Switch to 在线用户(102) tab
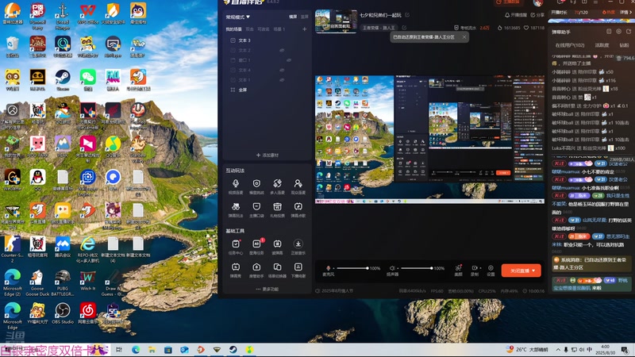This screenshot has height=357, width=635. coord(570,45)
